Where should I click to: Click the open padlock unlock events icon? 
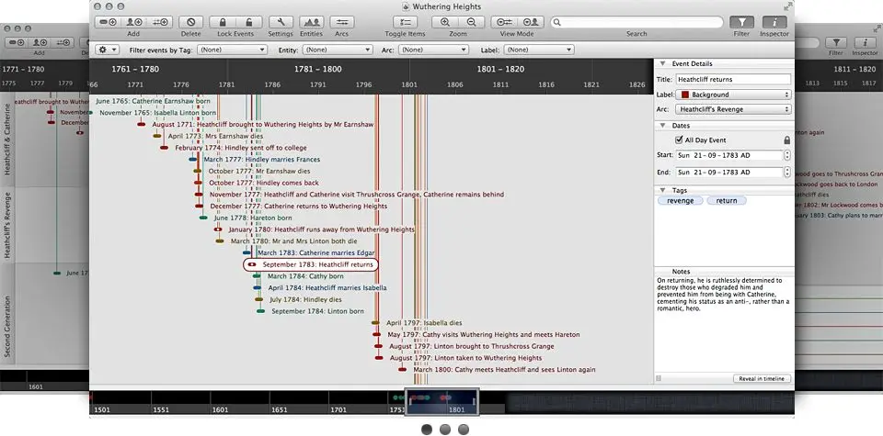click(248, 22)
